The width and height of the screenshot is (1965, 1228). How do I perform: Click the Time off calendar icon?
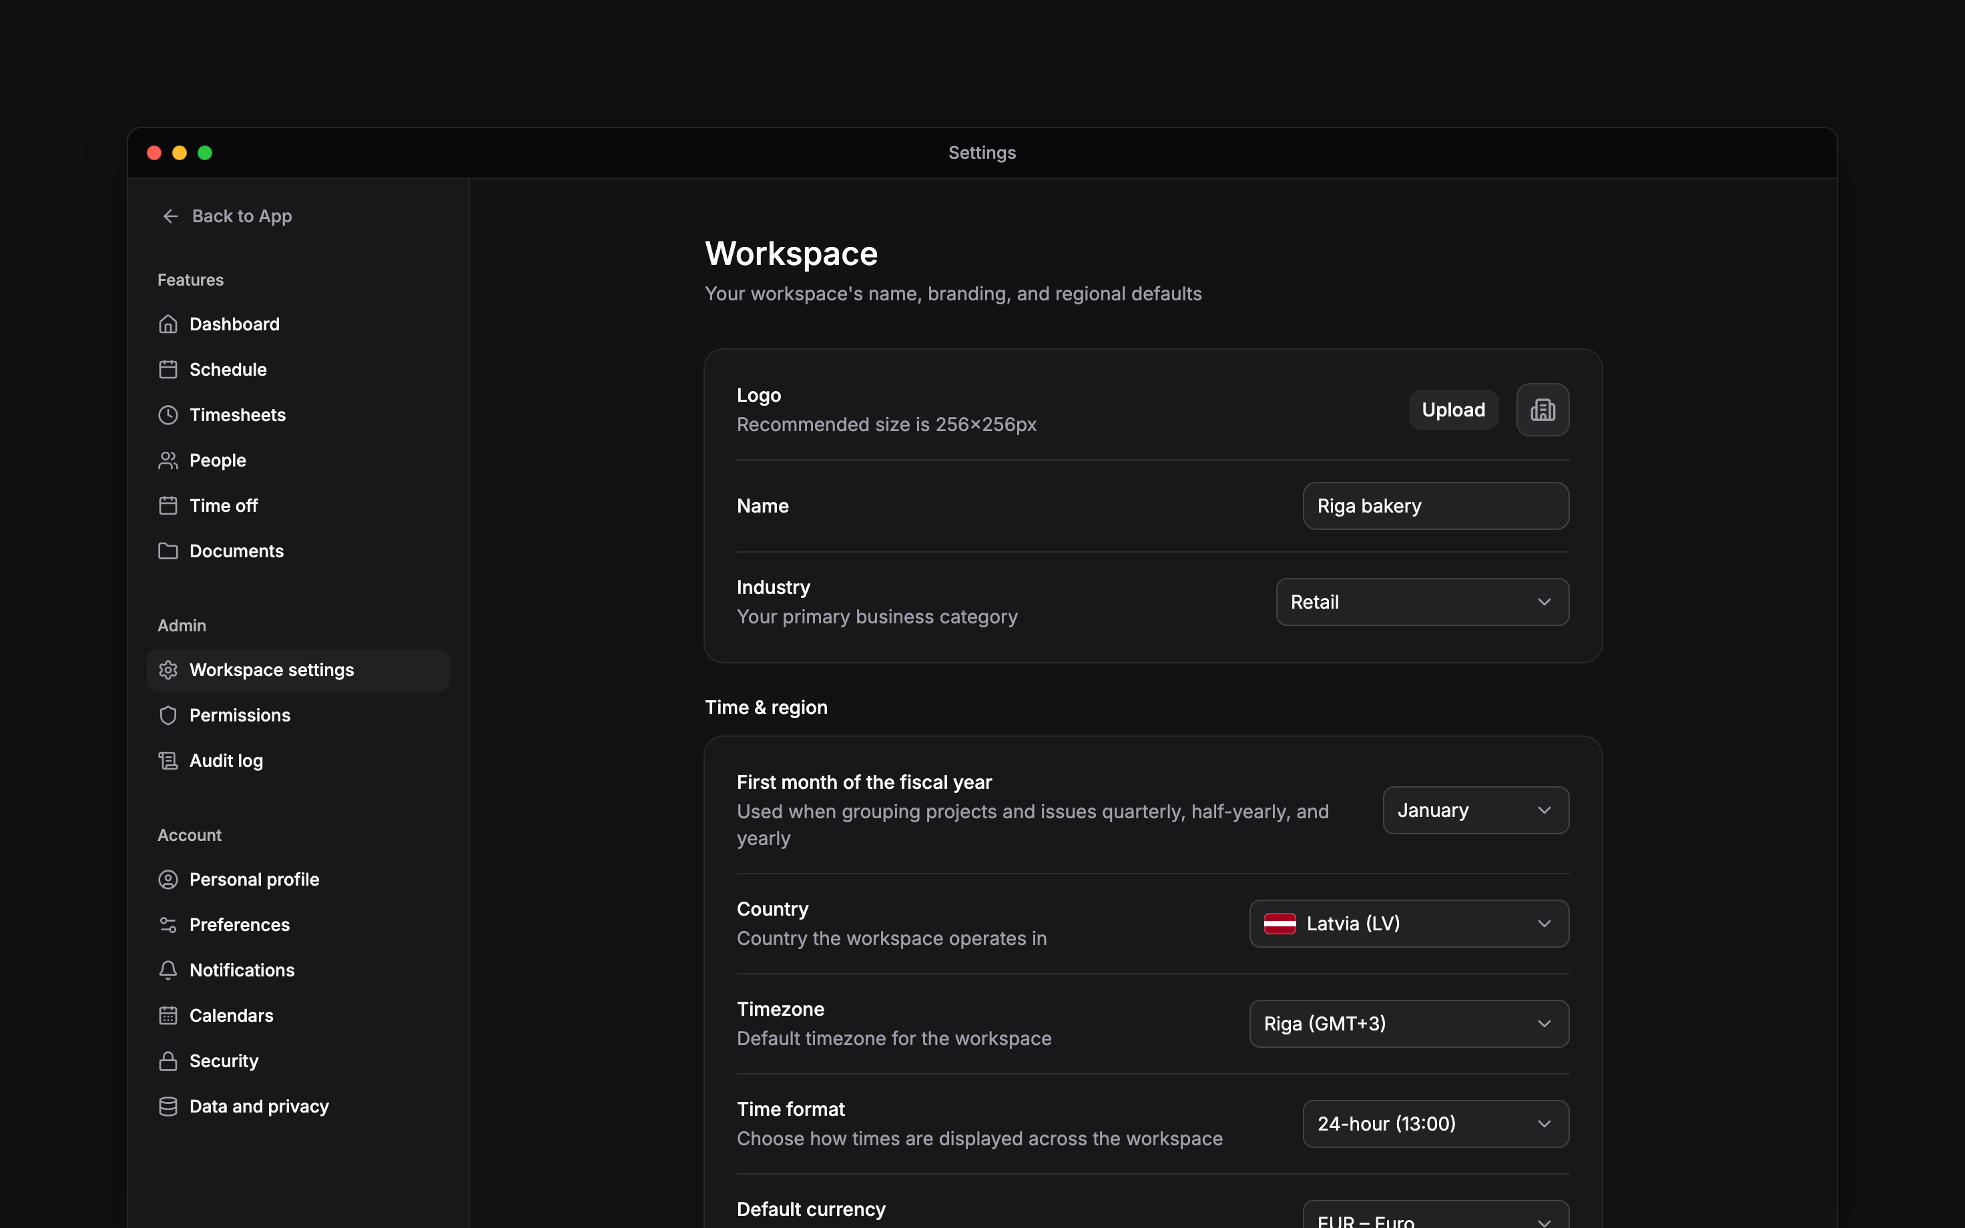tap(168, 506)
